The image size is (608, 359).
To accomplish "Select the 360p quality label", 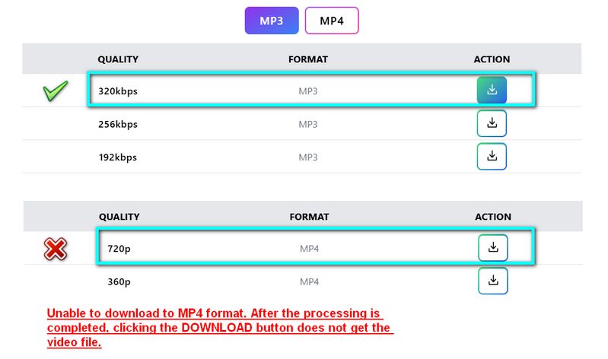I will 119,281.
